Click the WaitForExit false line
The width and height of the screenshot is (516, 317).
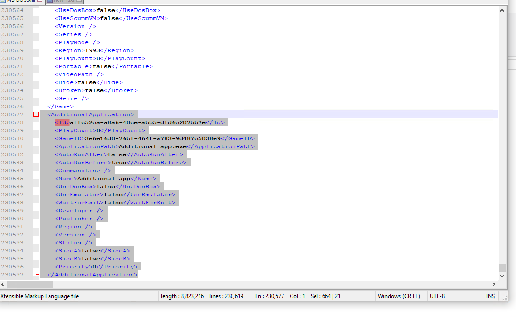tap(115, 203)
